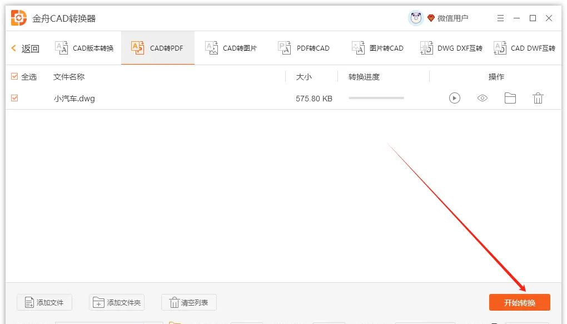This screenshot has width=567, height=324.
Task: Uncheck the 小汽车.dwg file checkbox
Action: [14, 98]
